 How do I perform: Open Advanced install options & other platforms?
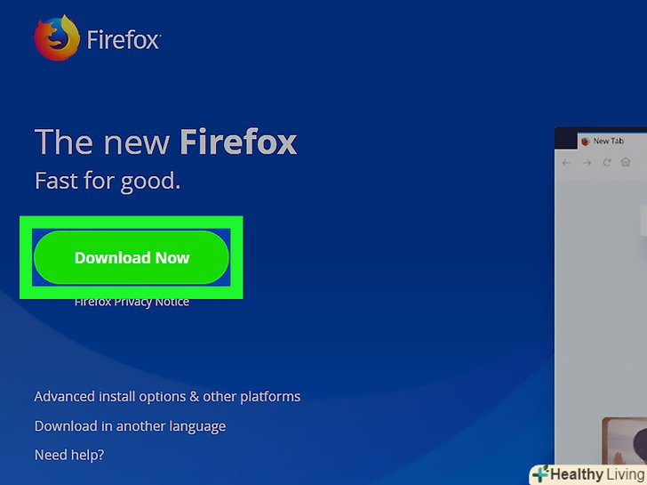(x=167, y=397)
